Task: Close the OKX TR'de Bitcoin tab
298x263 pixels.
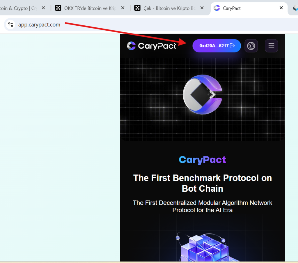Action: [123, 8]
